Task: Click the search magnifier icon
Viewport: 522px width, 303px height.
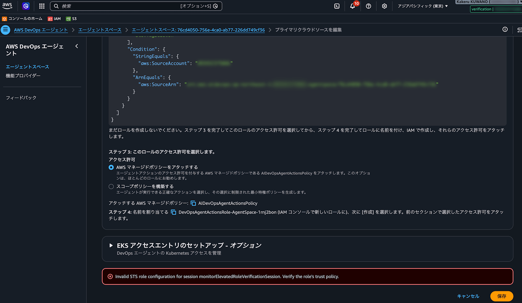Action: 56,6
